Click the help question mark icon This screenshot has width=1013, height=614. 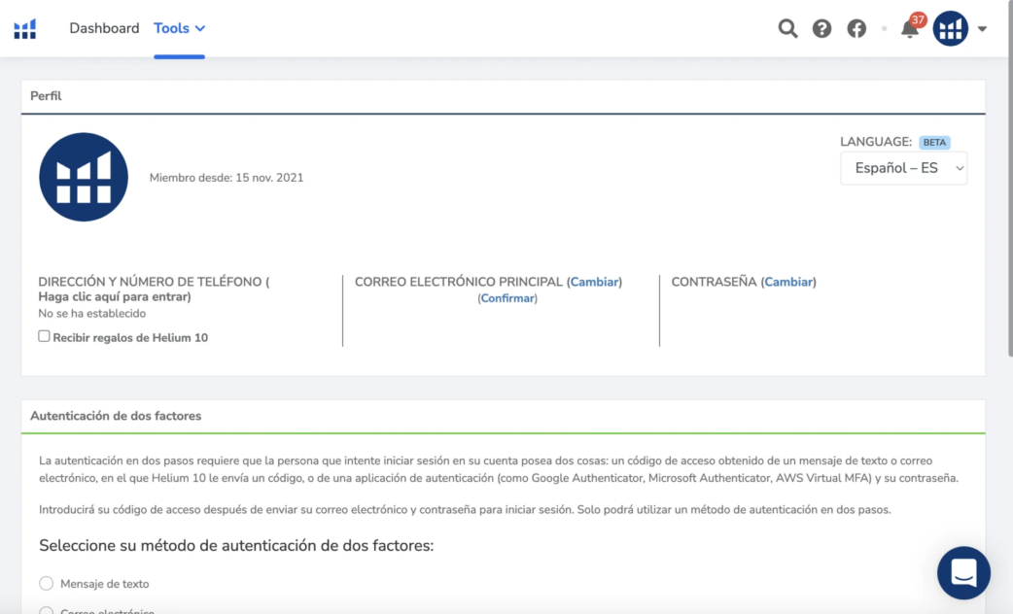click(x=821, y=28)
